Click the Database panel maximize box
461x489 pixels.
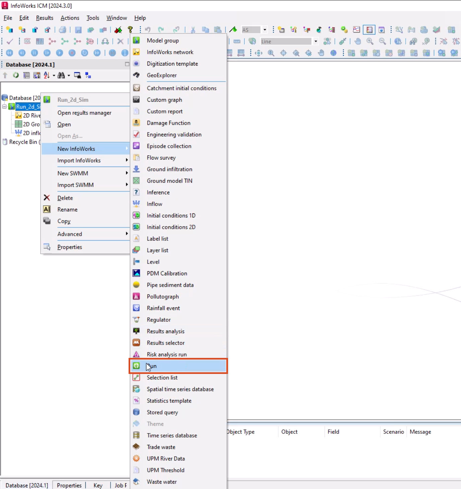pyautogui.click(x=127, y=64)
